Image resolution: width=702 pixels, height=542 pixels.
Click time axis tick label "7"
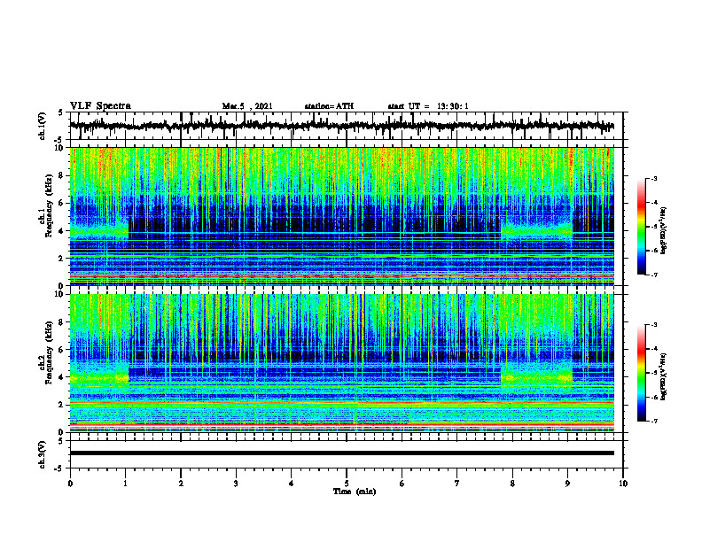457,483
